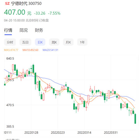Click the 20220223 date axis label
The height and width of the screenshot is (140, 139).
pyautogui.click(x=58, y=133)
